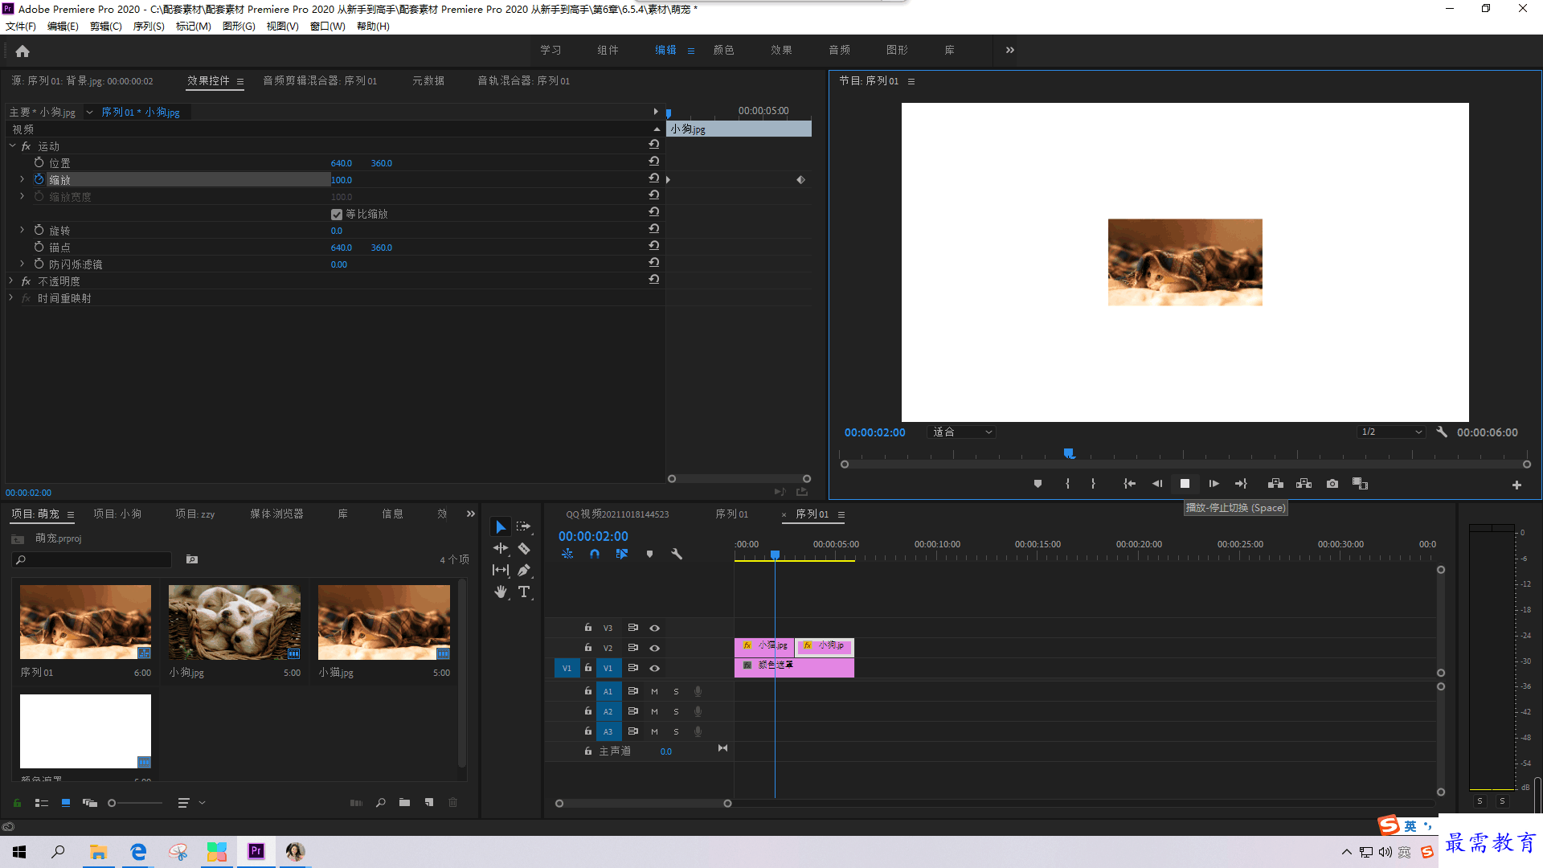The width and height of the screenshot is (1543, 868).
Task: Switch to Effects workspace tab
Action: click(x=781, y=50)
